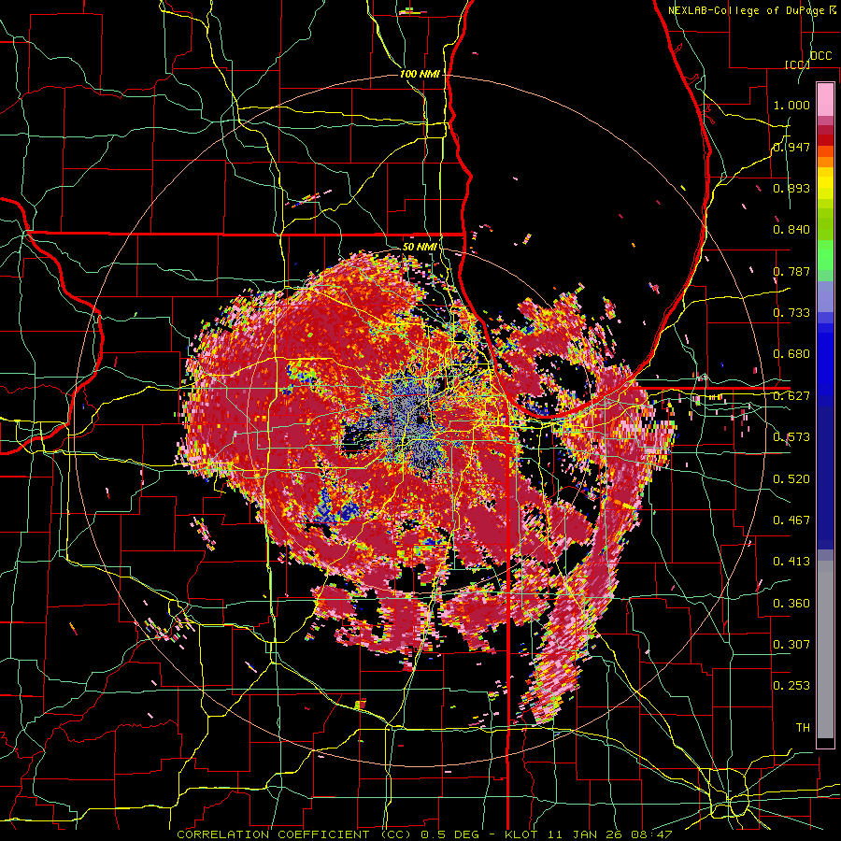
Task: Click the black radar site dot at the map center
Action: (x=420, y=420)
